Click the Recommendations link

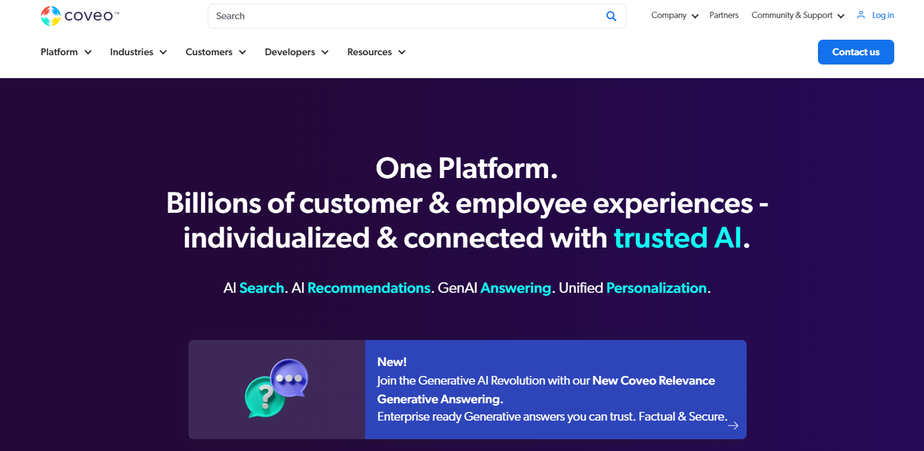[x=368, y=288]
